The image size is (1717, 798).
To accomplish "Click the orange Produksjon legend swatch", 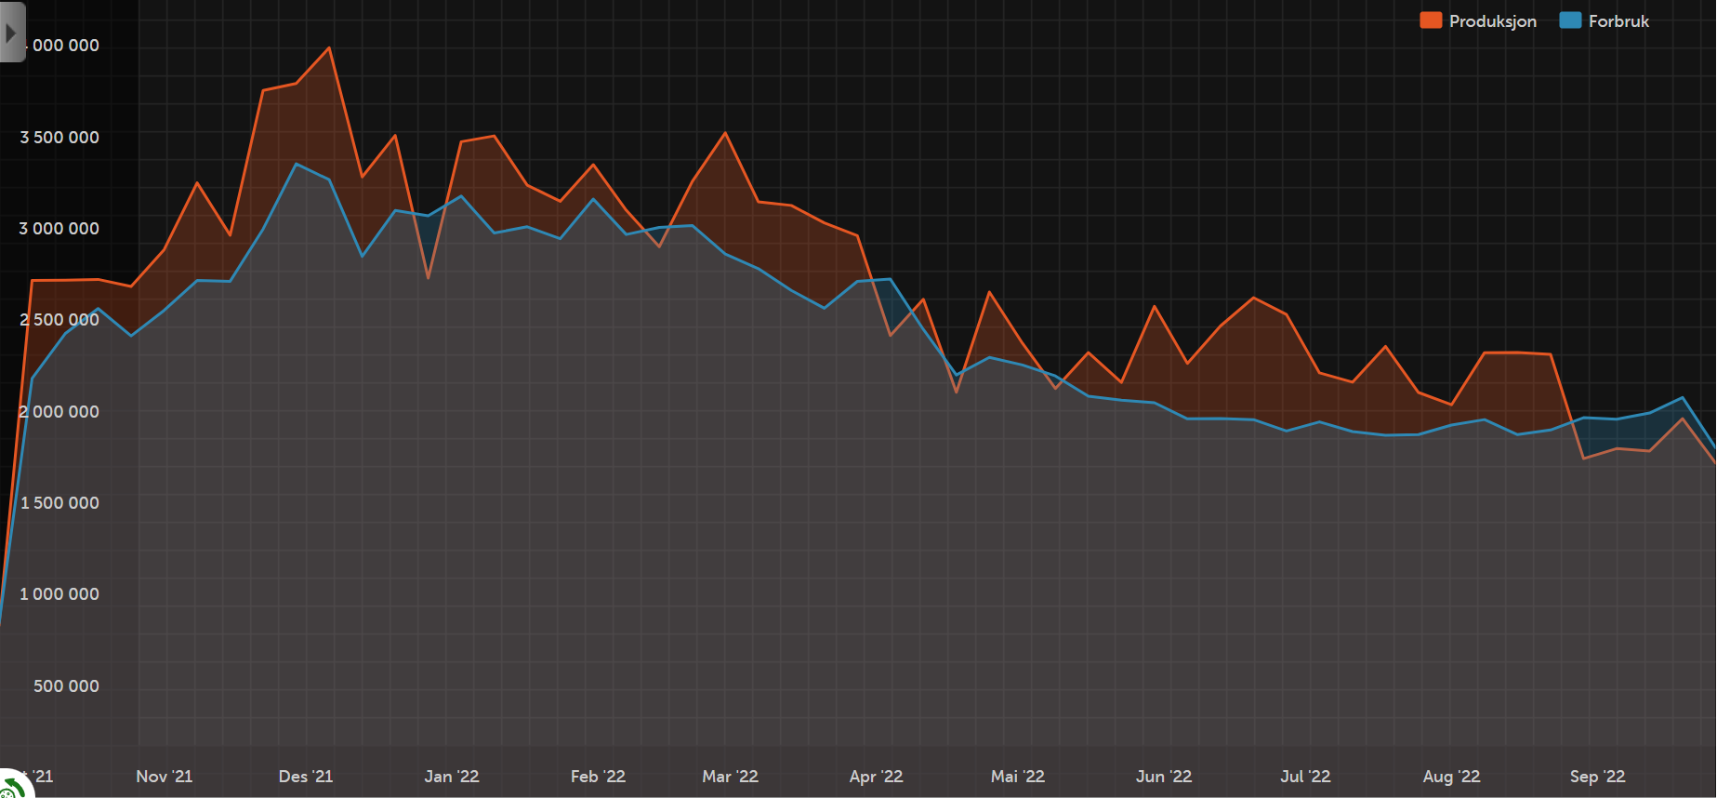I will 1431,20.
